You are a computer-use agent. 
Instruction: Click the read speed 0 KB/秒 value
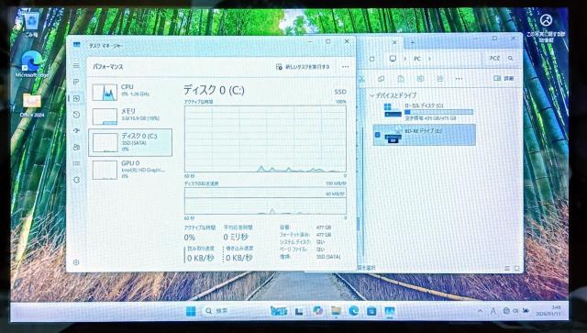point(200,258)
